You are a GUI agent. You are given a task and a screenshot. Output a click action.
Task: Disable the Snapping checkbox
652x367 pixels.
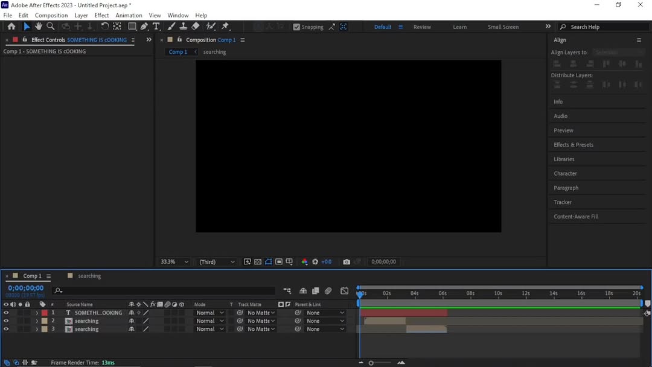(x=296, y=27)
